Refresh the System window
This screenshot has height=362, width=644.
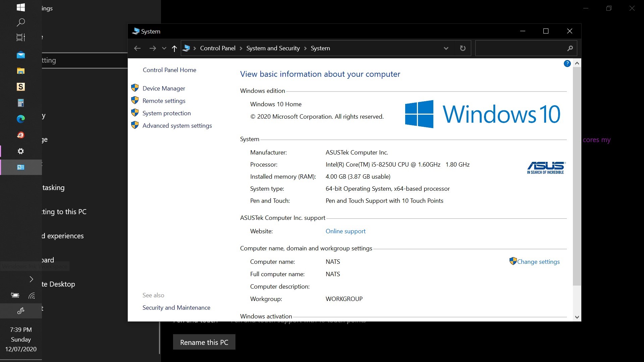coord(463,48)
